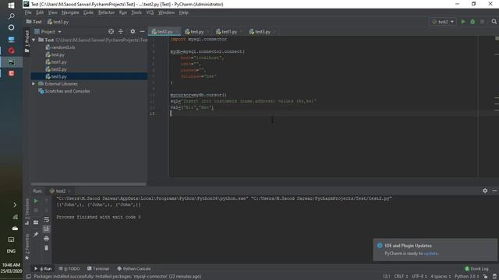Select test.py in the project tree
The height and width of the screenshot is (280, 499).
click(55, 54)
